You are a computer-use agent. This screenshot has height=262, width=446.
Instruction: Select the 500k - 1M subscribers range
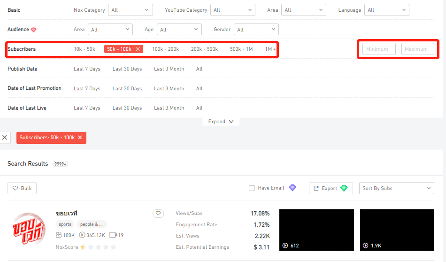241,49
